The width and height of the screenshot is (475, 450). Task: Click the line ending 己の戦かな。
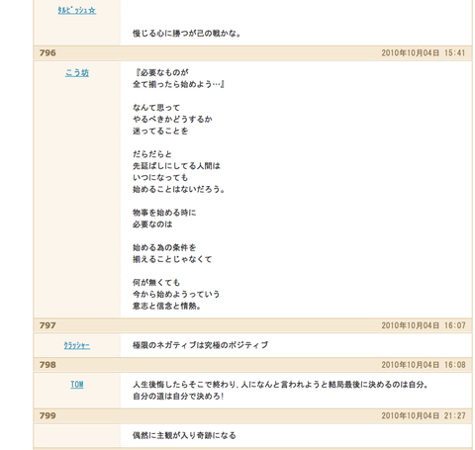[x=187, y=34]
